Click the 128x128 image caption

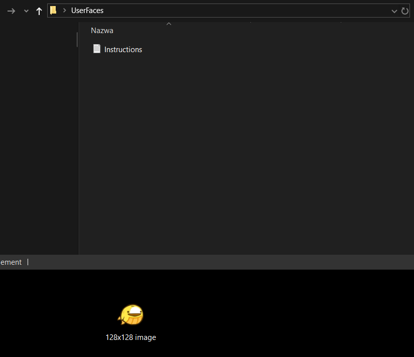[x=130, y=337]
